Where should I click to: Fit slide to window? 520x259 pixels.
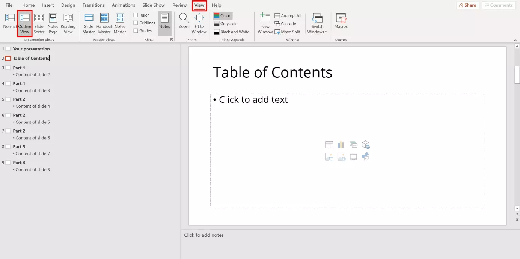(199, 23)
